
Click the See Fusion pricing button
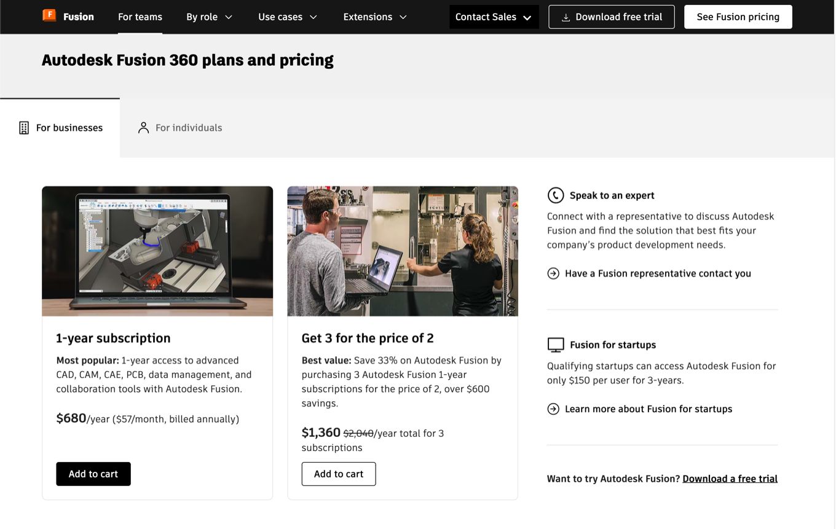click(738, 17)
